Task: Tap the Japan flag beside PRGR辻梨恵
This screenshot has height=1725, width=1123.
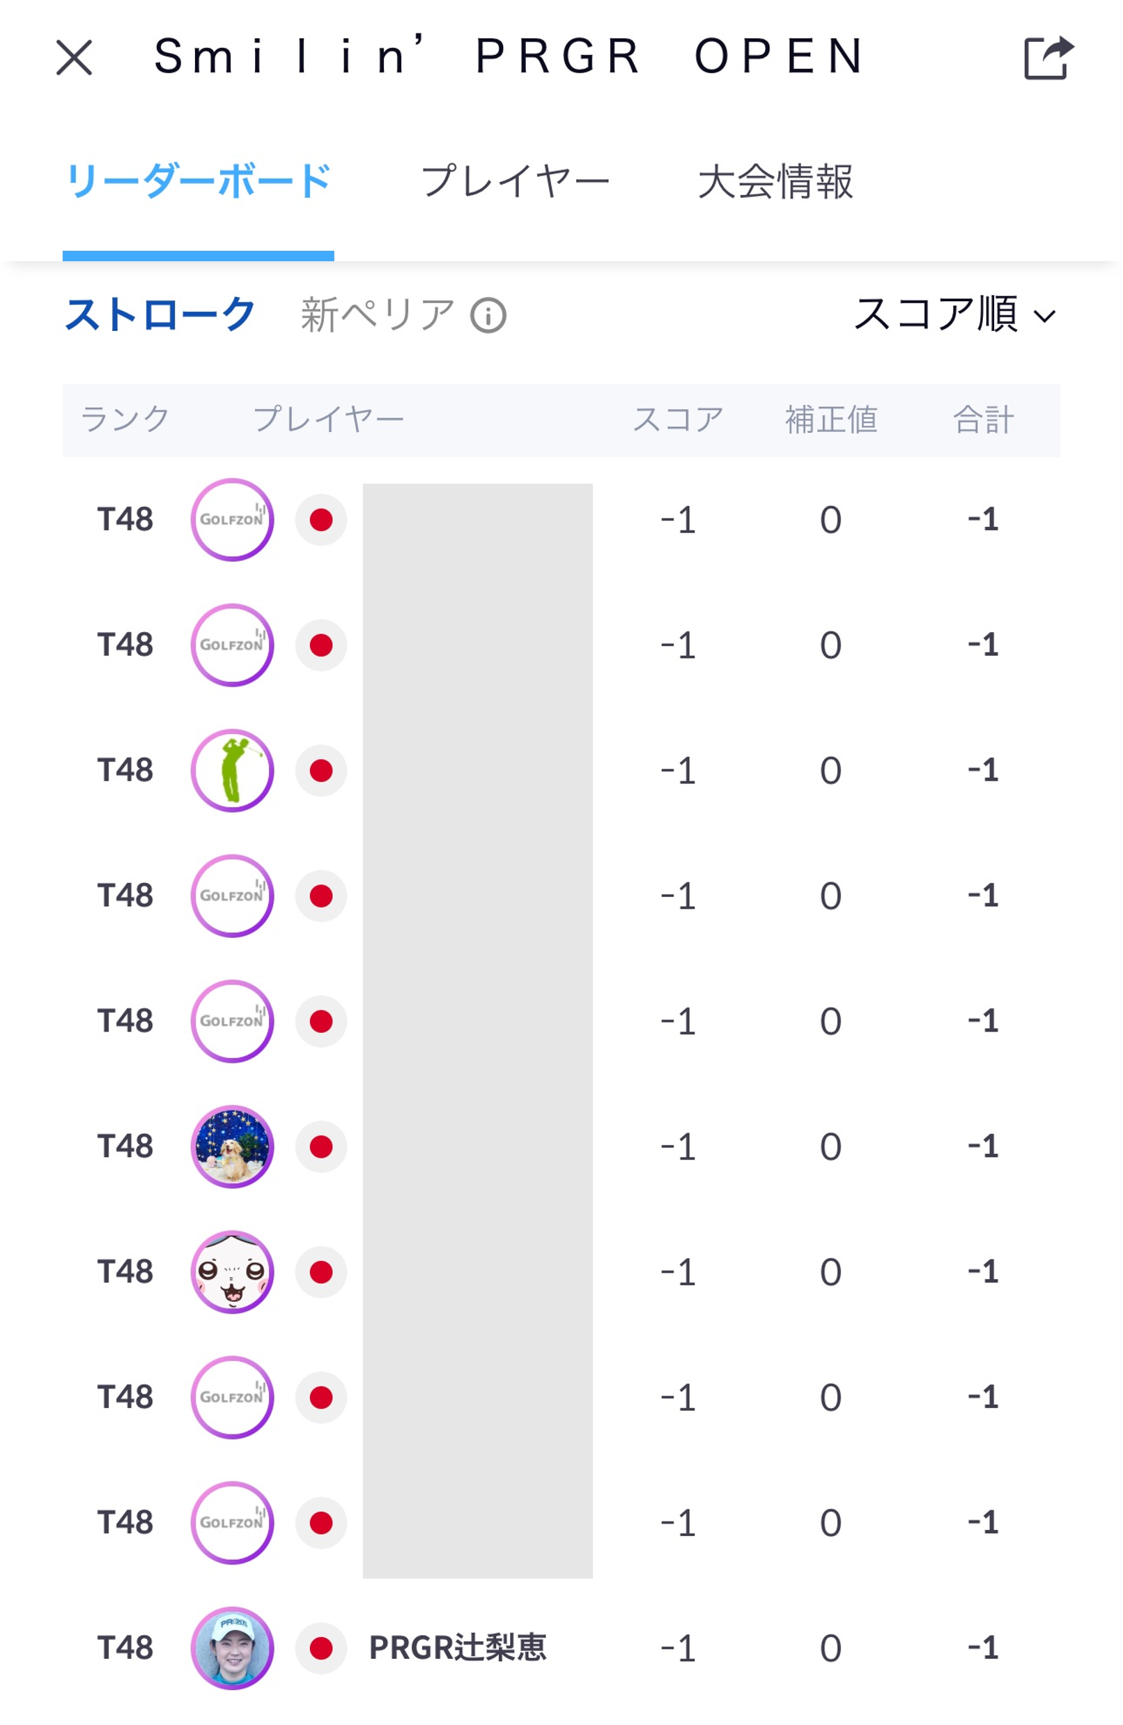Action: (321, 1648)
